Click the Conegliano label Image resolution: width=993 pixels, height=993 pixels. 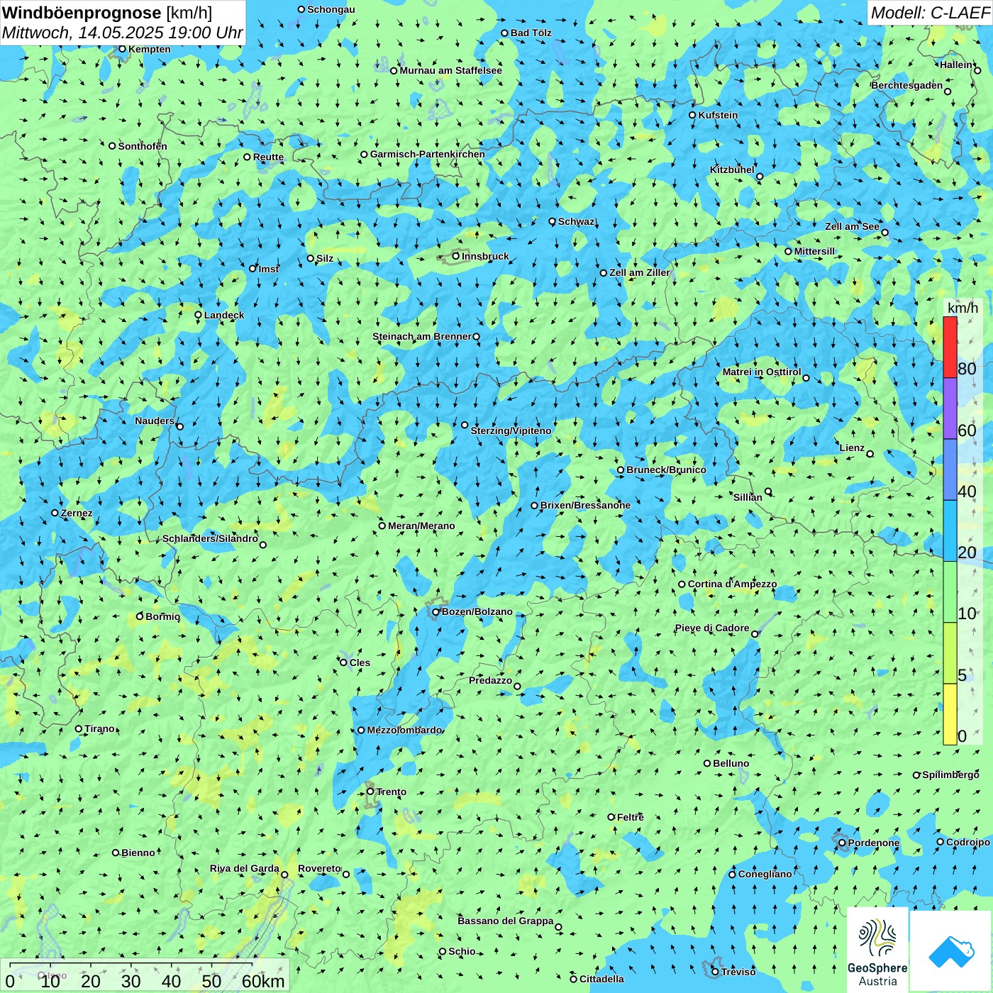tap(765, 874)
